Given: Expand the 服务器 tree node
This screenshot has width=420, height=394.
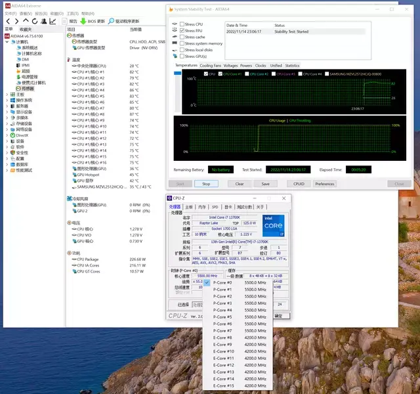Looking at the screenshot, I should click(x=7, y=106).
